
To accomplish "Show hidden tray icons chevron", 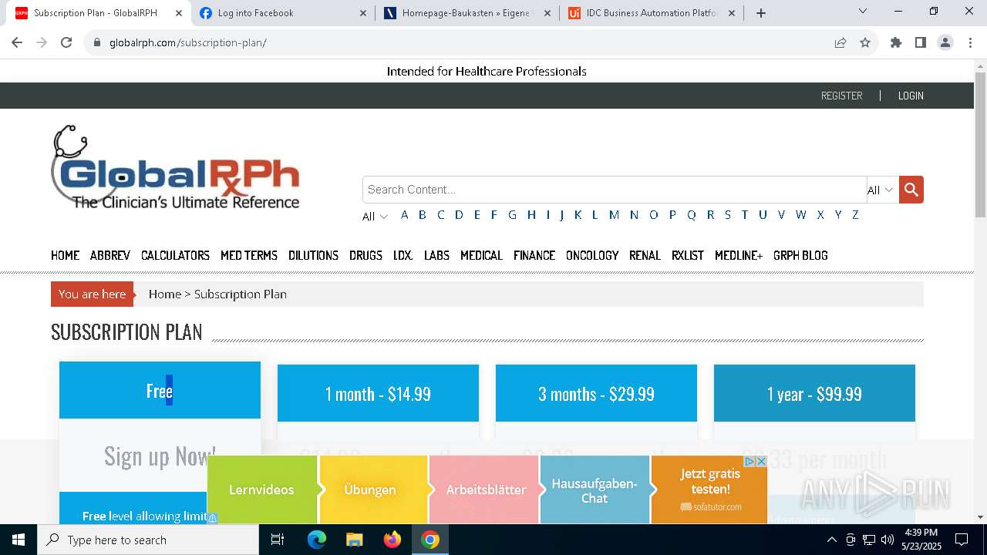I will [831, 540].
